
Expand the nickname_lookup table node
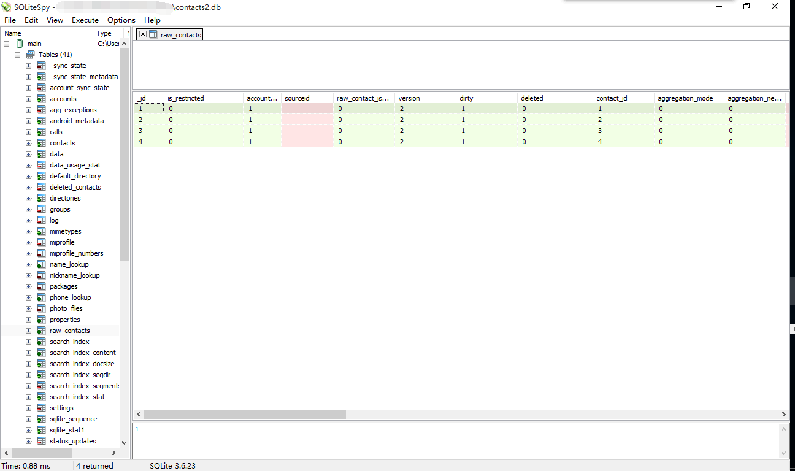29,275
